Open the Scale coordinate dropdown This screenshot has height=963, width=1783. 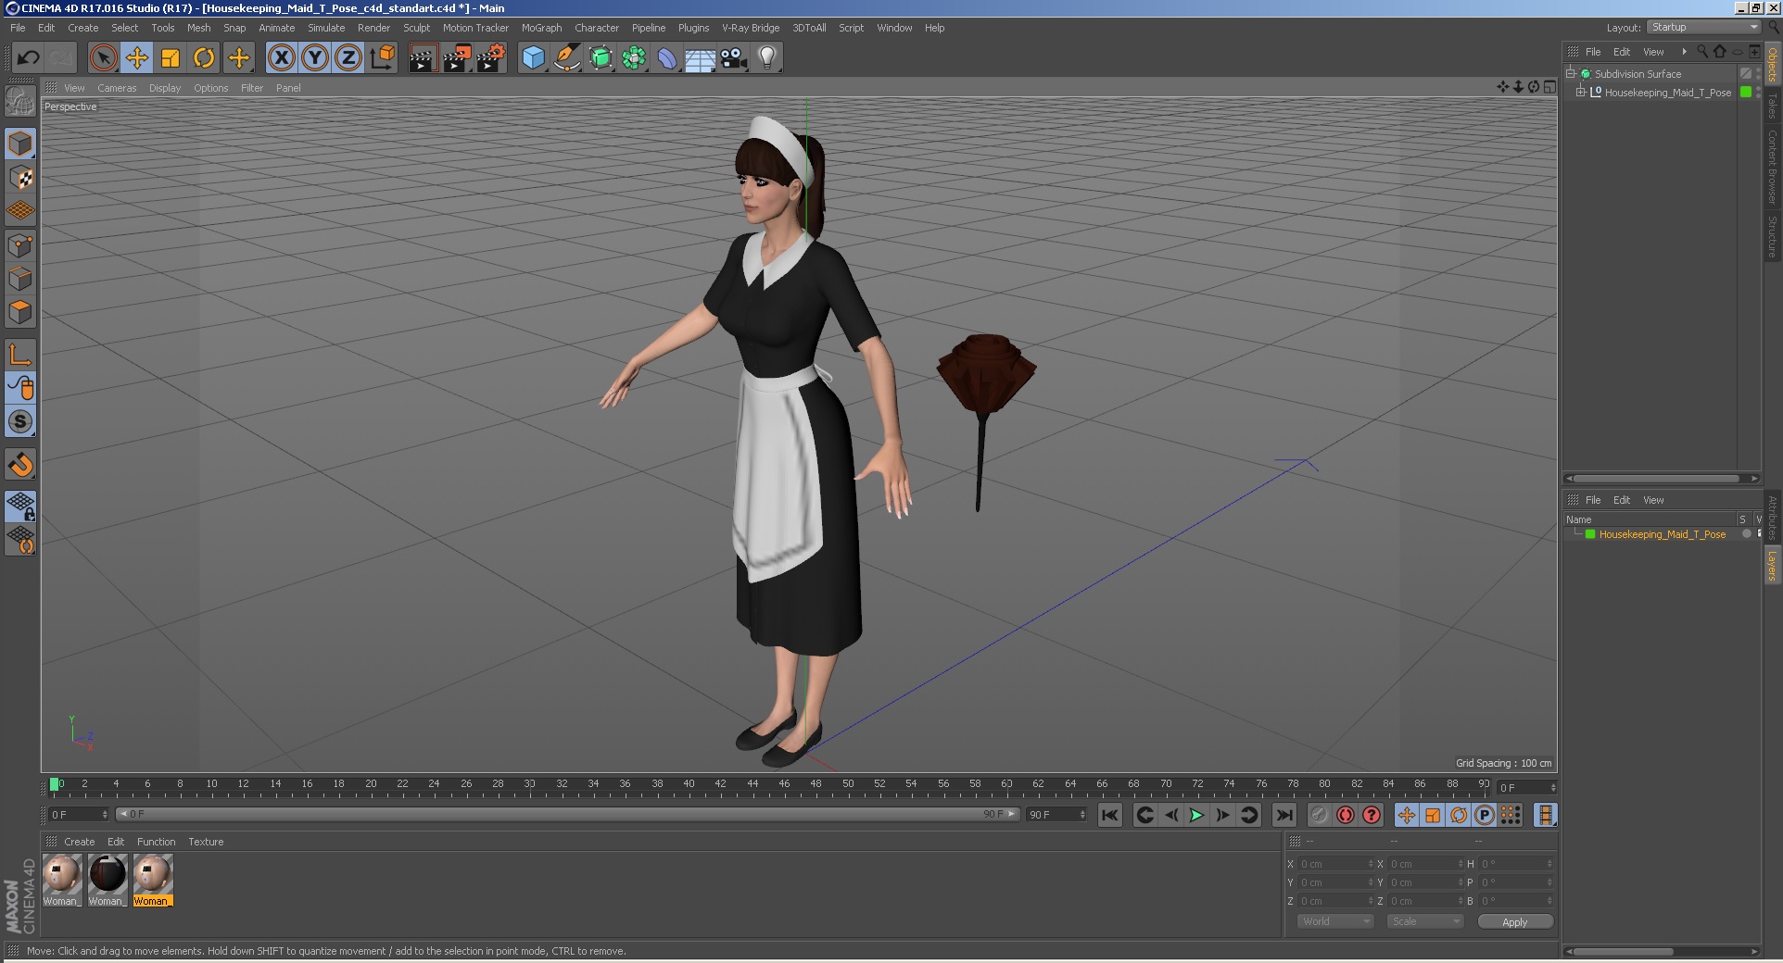coord(1424,921)
